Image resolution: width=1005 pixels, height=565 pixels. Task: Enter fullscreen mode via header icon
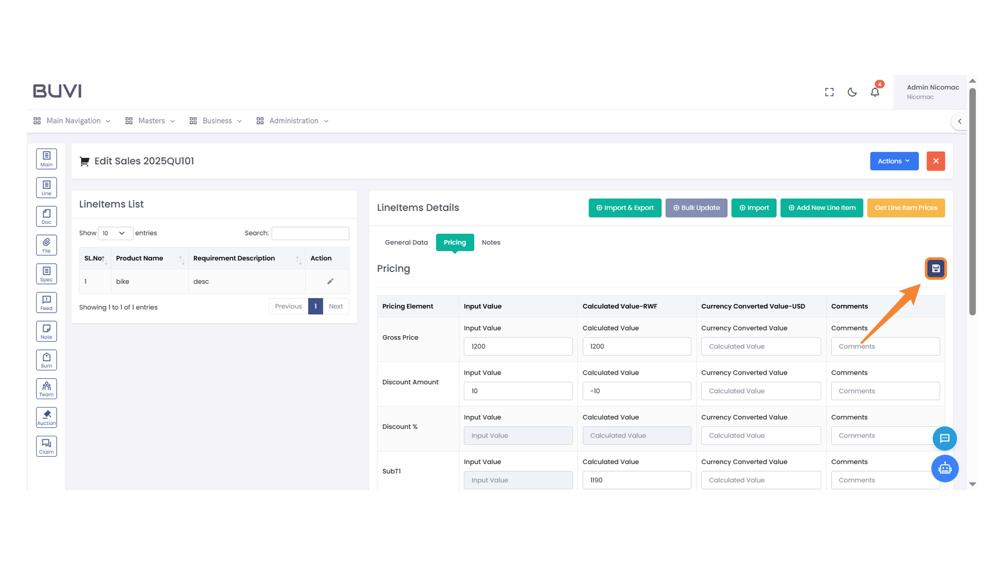click(x=829, y=92)
